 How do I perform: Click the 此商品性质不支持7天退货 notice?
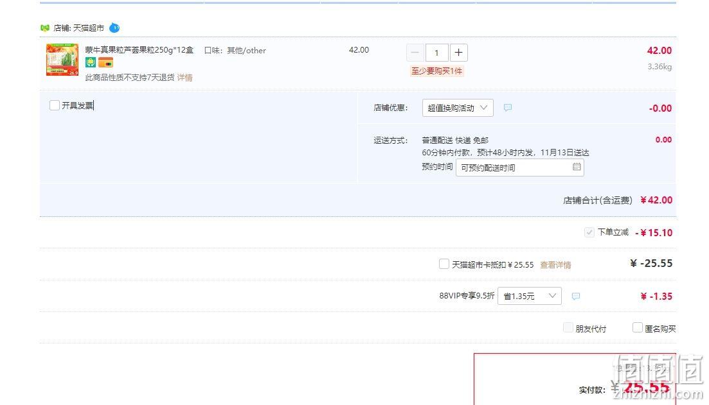coord(130,78)
